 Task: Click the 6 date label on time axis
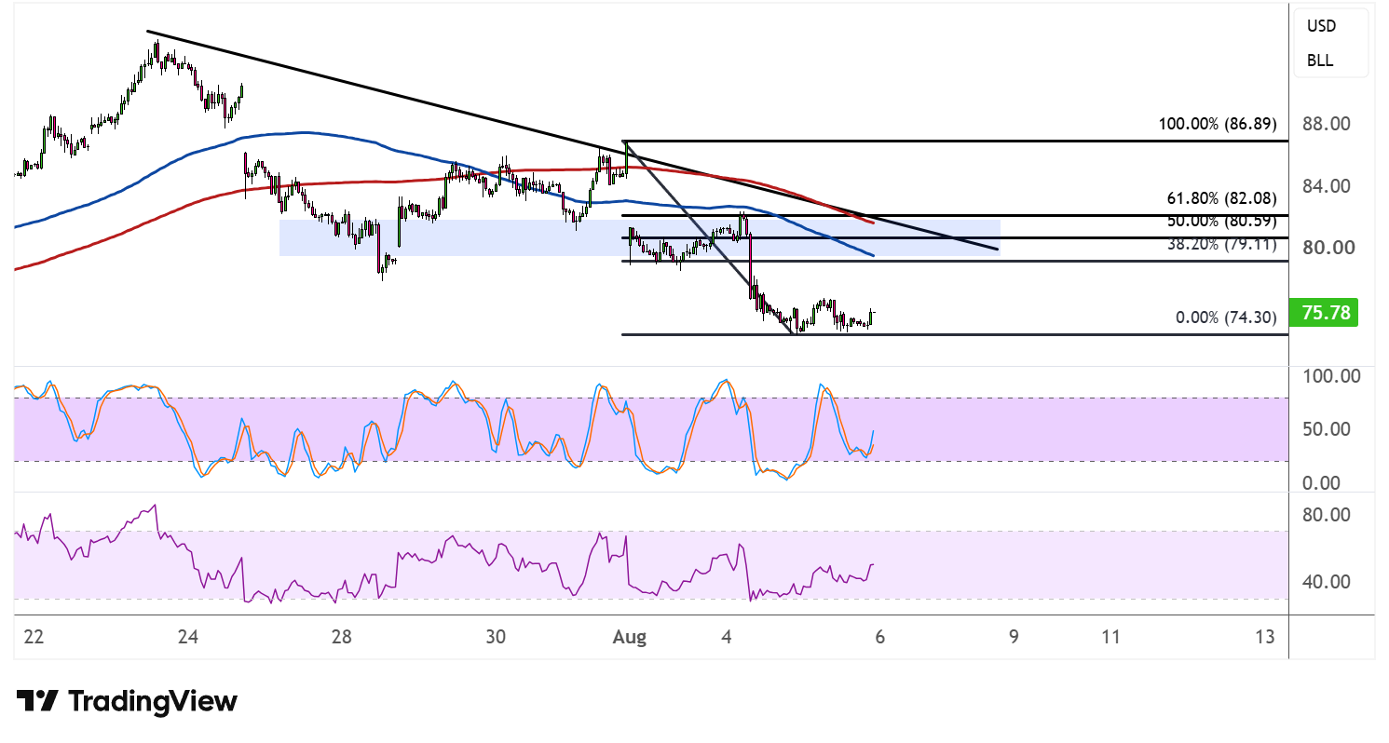[x=880, y=638]
